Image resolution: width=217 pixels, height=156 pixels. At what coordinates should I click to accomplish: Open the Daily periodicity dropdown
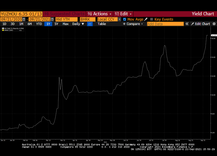78,24
